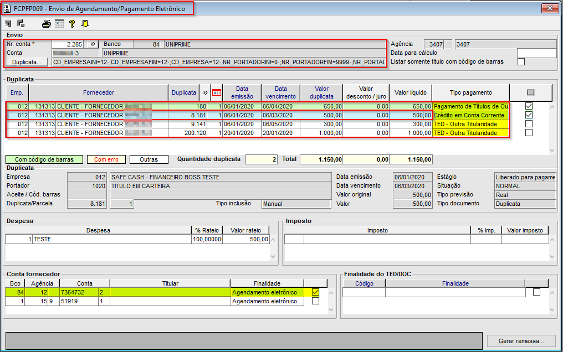Open lookup arrow next to Nr. conta field

(93, 44)
